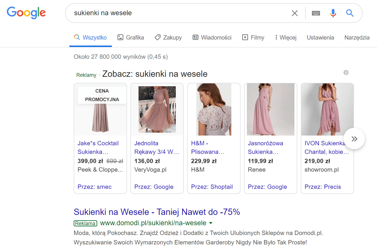Image resolution: width=377 pixels, height=249 pixels.
Task: Click the 136,00 zł price
Action: pos(147,161)
